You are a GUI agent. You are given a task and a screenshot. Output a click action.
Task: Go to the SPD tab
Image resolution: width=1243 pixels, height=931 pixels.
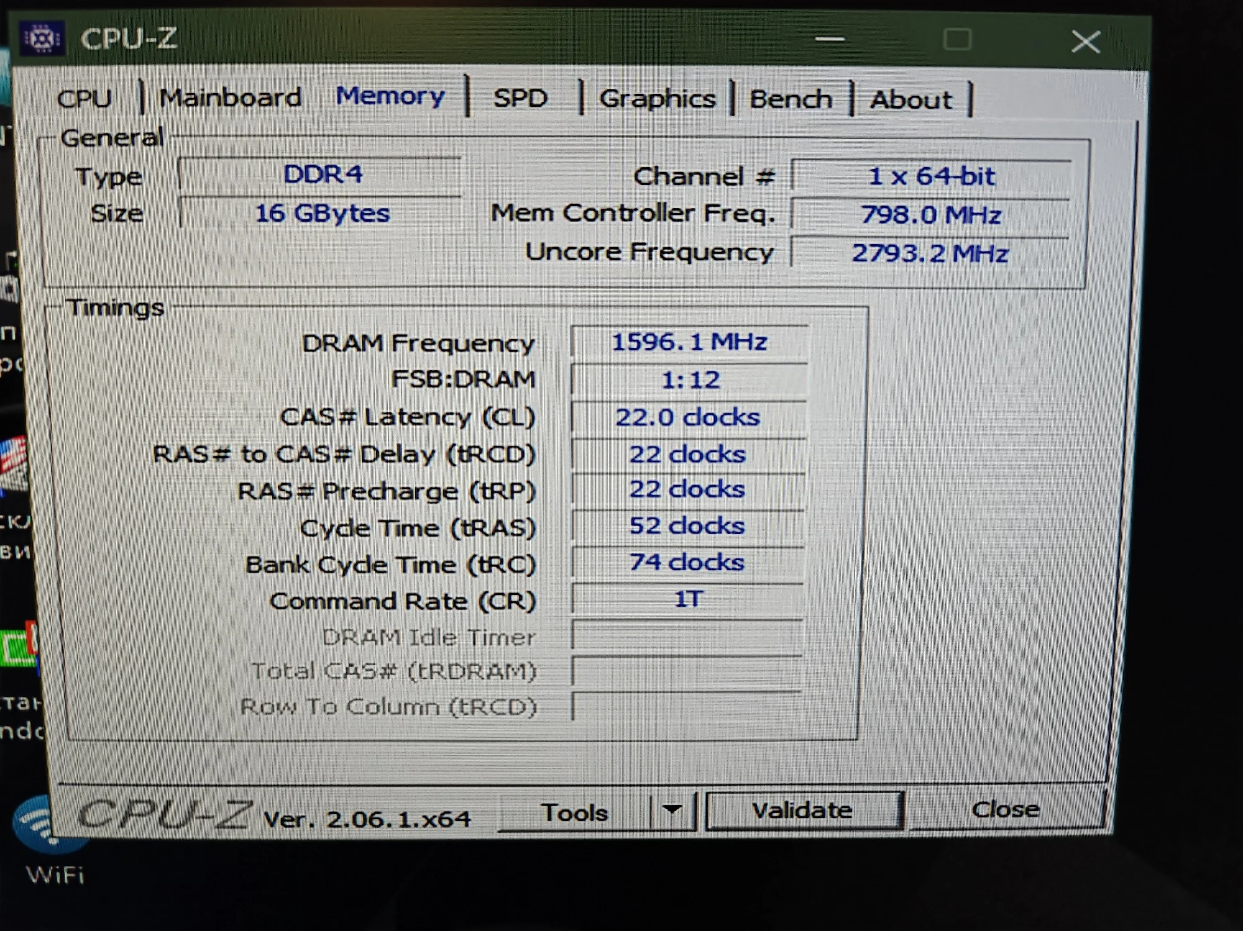click(520, 98)
